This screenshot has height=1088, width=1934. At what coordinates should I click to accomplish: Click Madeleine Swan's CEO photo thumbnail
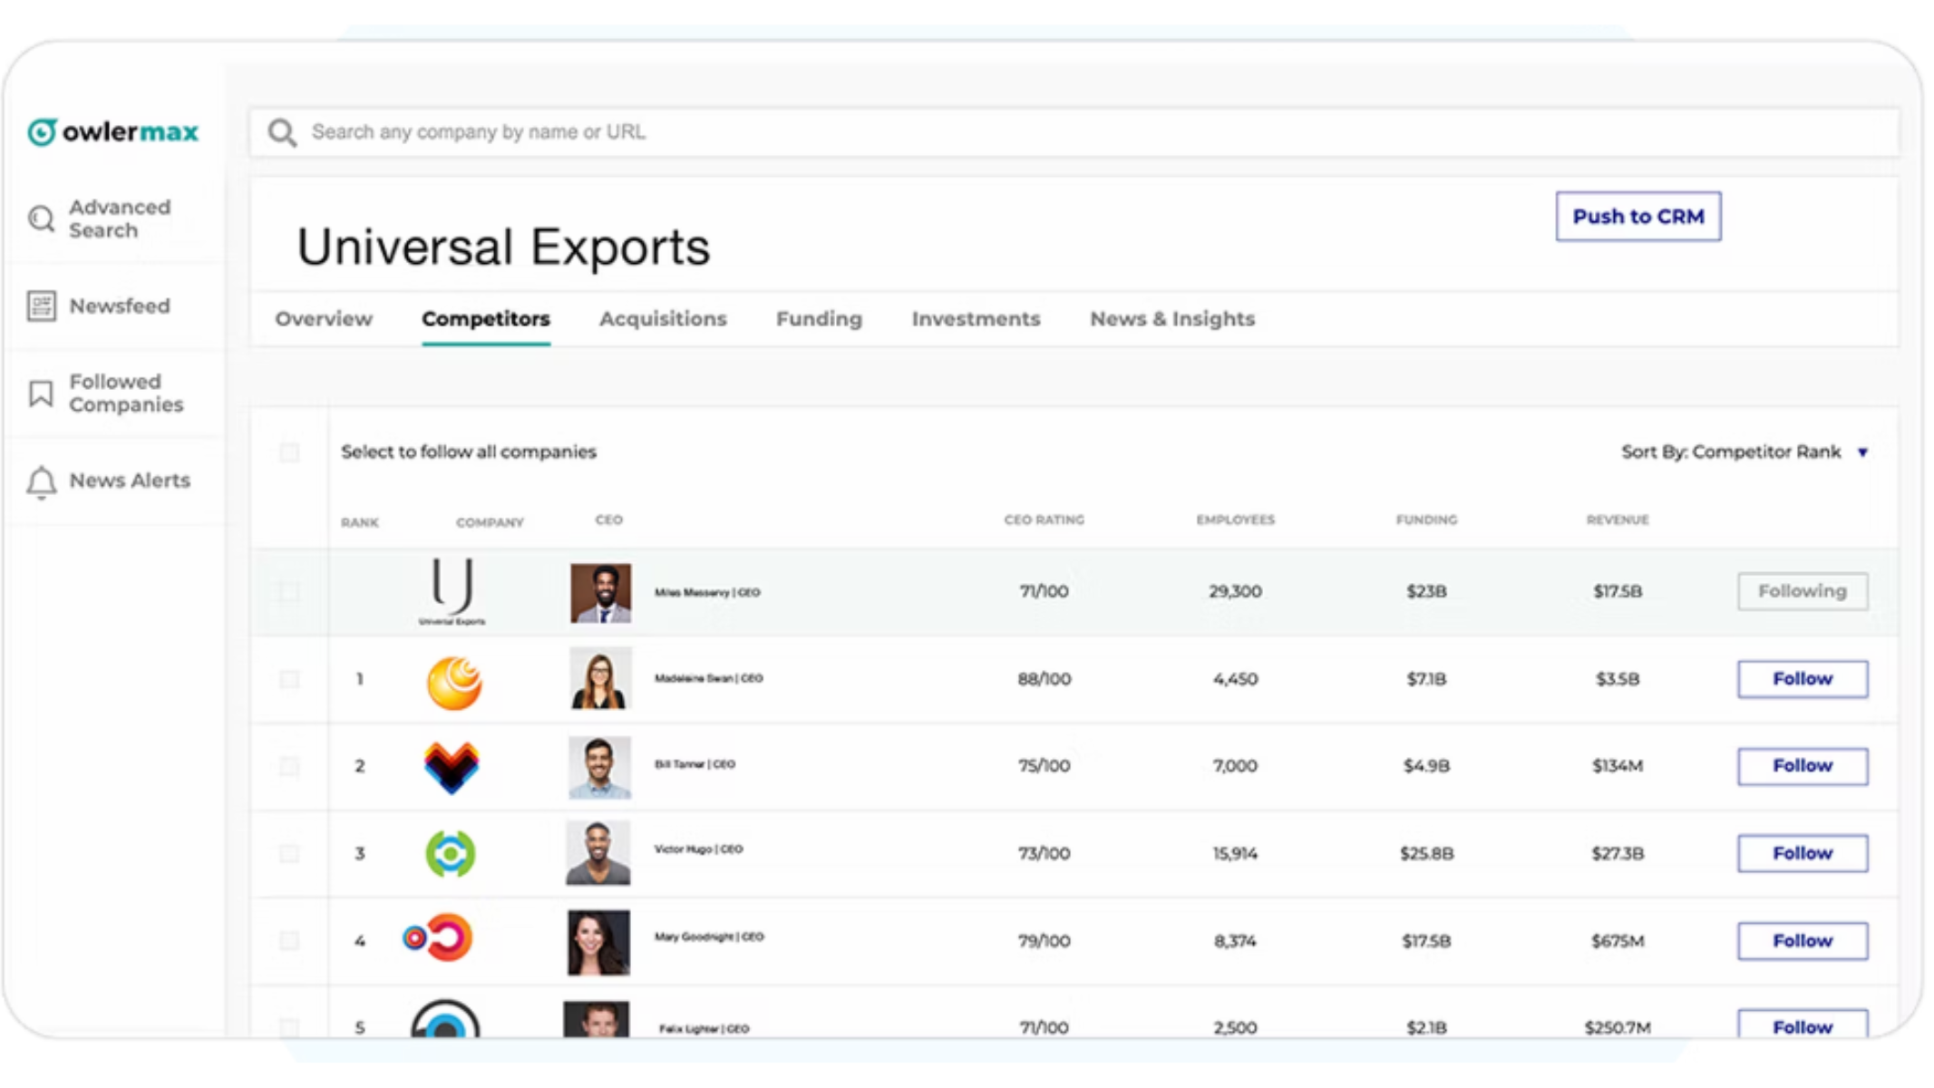(x=599, y=678)
